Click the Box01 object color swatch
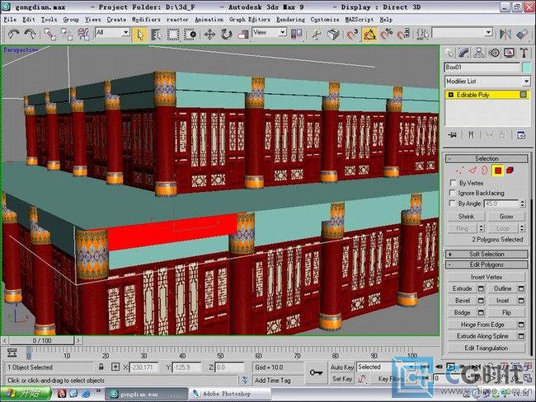 point(526,68)
